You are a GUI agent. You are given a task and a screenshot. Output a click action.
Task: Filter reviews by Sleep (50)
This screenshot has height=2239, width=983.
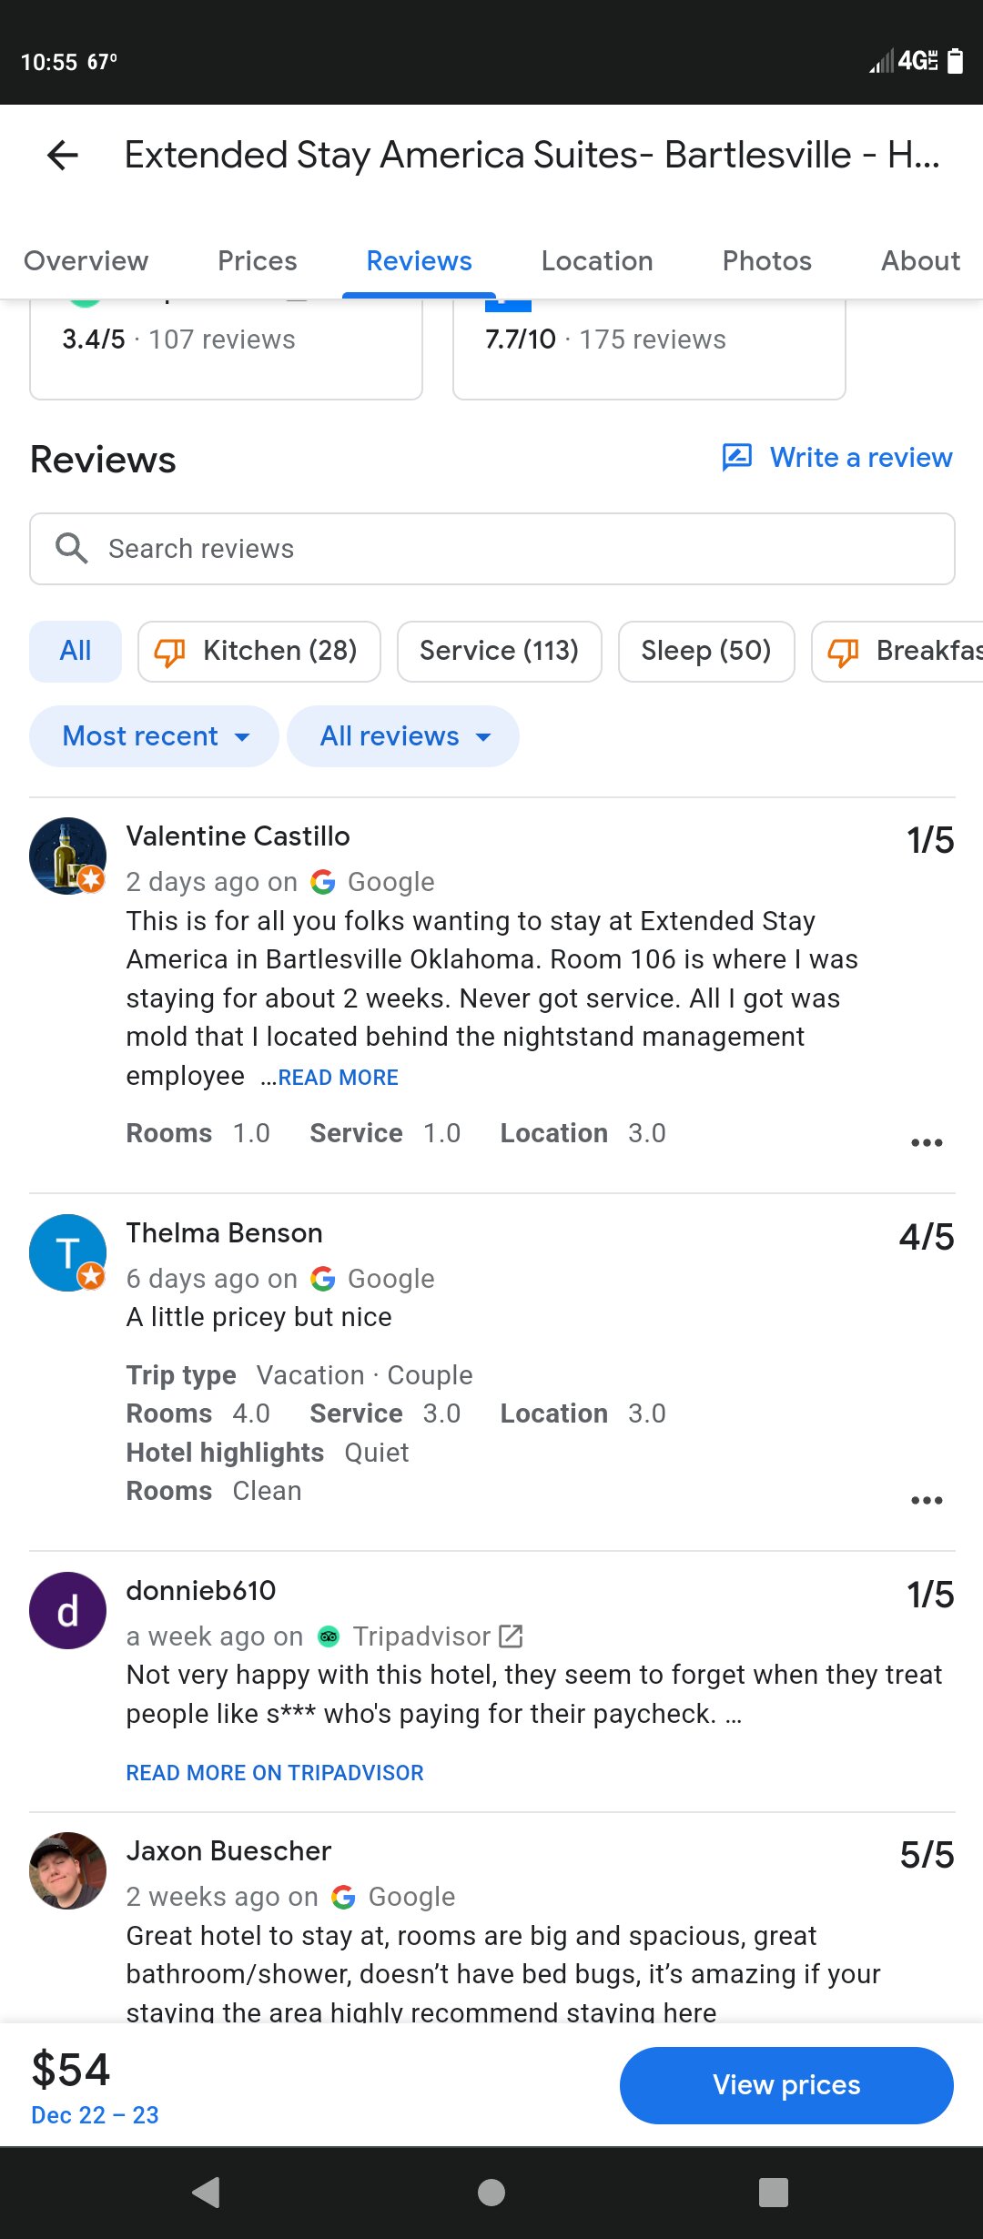(705, 651)
